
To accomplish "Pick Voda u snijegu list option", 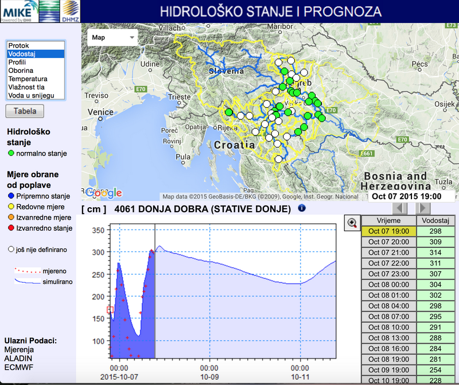I will point(34,95).
